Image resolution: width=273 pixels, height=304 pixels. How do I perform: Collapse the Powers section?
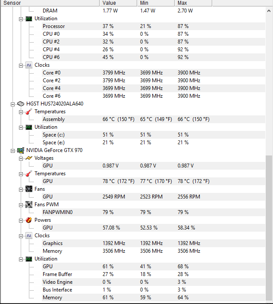(21, 220)
